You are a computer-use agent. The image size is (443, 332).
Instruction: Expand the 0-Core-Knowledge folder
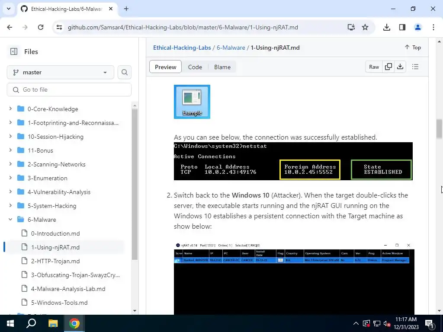[10, 109]
